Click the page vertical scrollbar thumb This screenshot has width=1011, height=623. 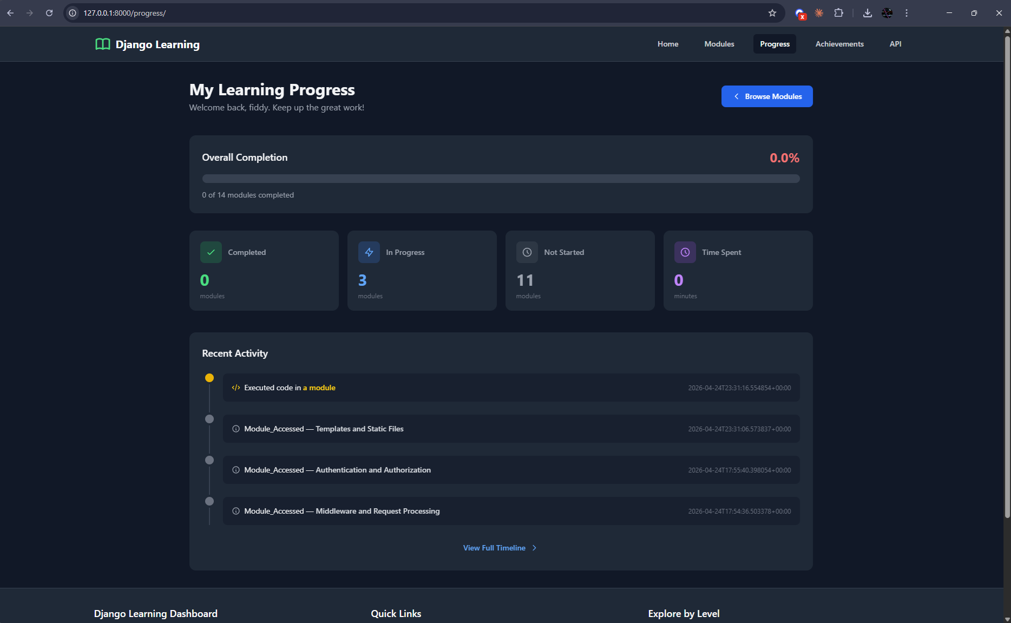(1007, 276)
